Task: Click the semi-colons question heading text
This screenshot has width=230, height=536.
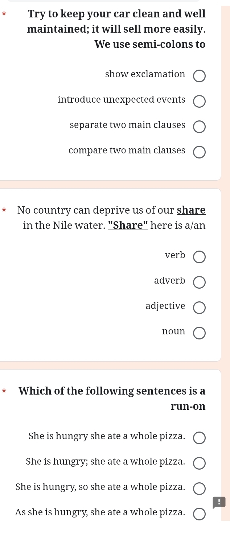Action: (x=116, y=29)
